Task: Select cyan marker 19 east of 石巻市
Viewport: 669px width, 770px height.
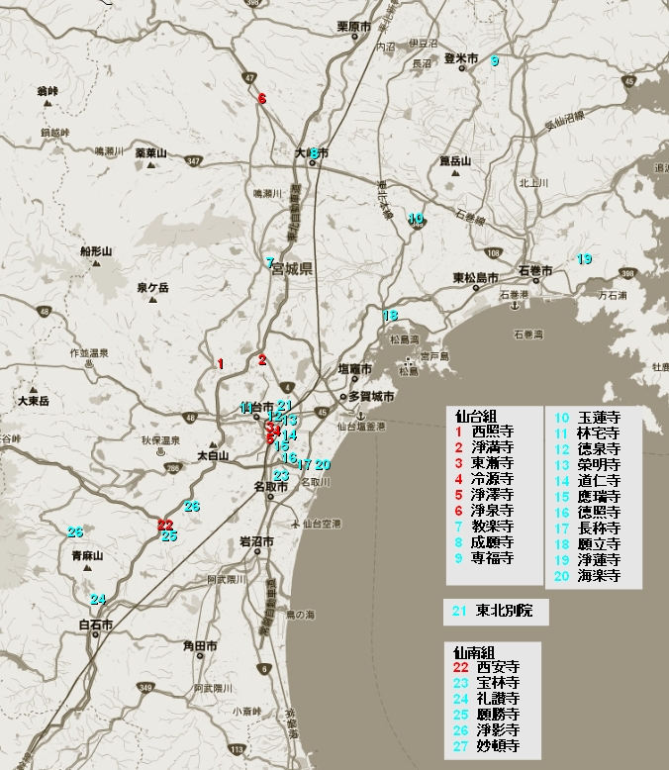Action: coord(584,258)
